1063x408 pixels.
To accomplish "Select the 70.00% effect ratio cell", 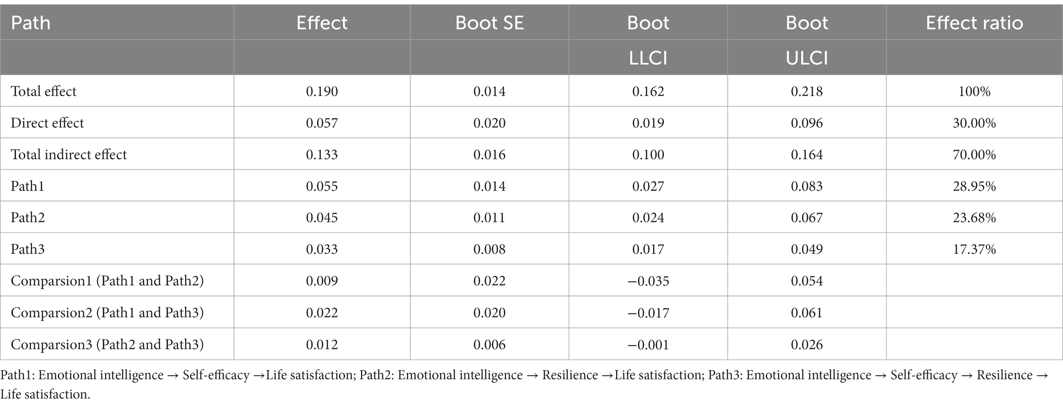I will pos(975,155).
